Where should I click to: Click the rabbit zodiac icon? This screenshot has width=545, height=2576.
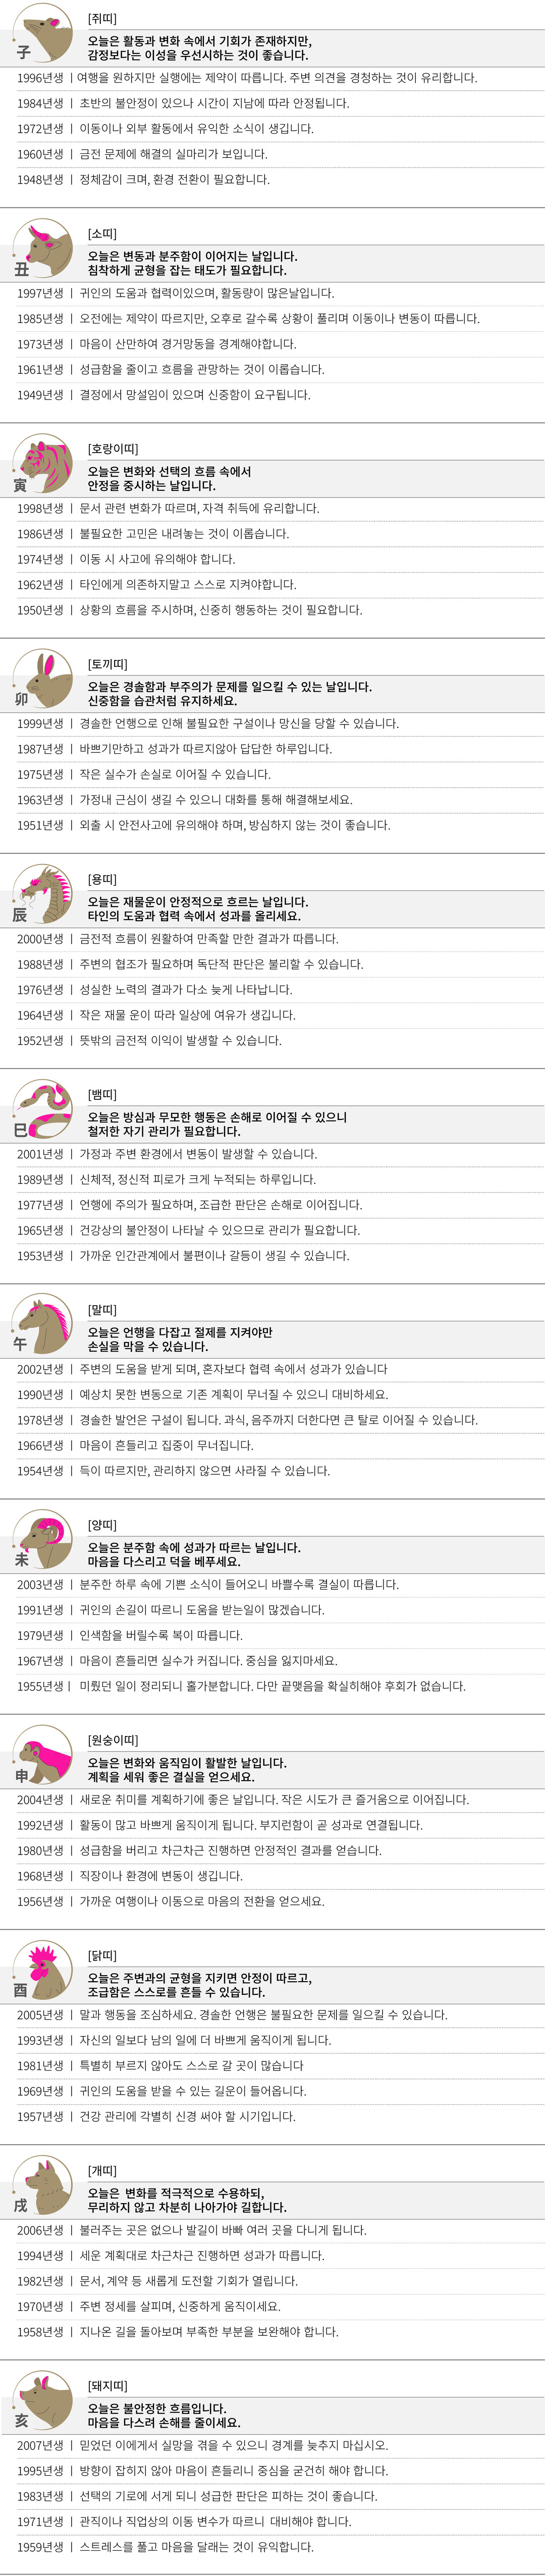point(42,678)
